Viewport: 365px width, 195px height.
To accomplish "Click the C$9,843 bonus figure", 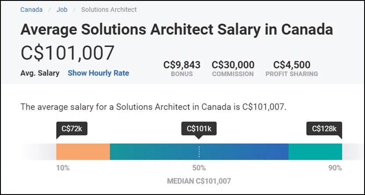I will (182, 65).
